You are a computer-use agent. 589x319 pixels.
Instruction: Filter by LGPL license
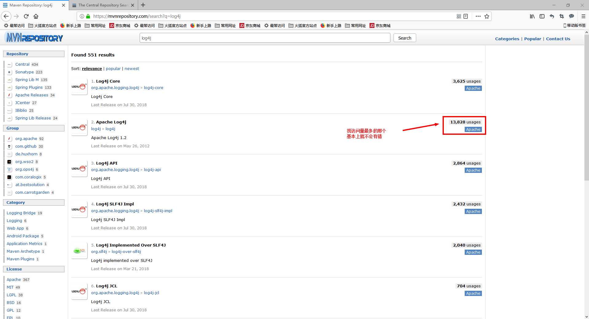click(11, 295)
